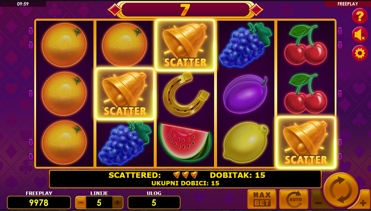Image resolution: width=371 pixels, height=211 pixels.
Task: Click the Scatter bell on the fifth reel
Action: tap(306, 142)
